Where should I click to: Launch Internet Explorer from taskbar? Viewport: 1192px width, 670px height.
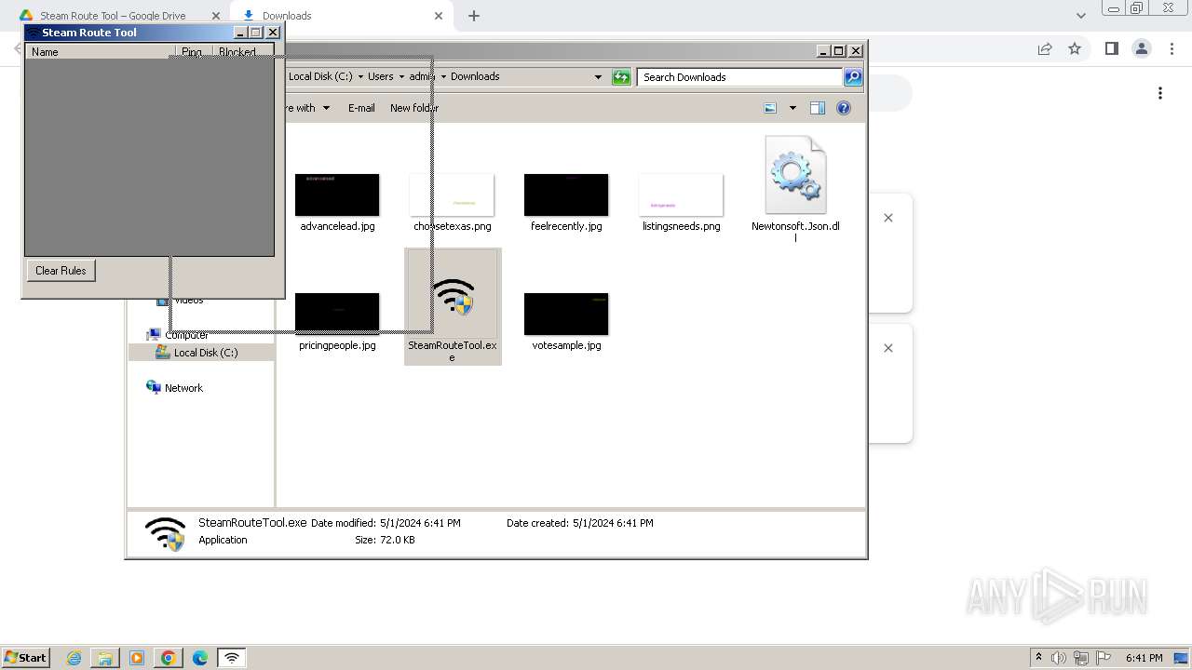pyautogui.click(x=74, y=658)
